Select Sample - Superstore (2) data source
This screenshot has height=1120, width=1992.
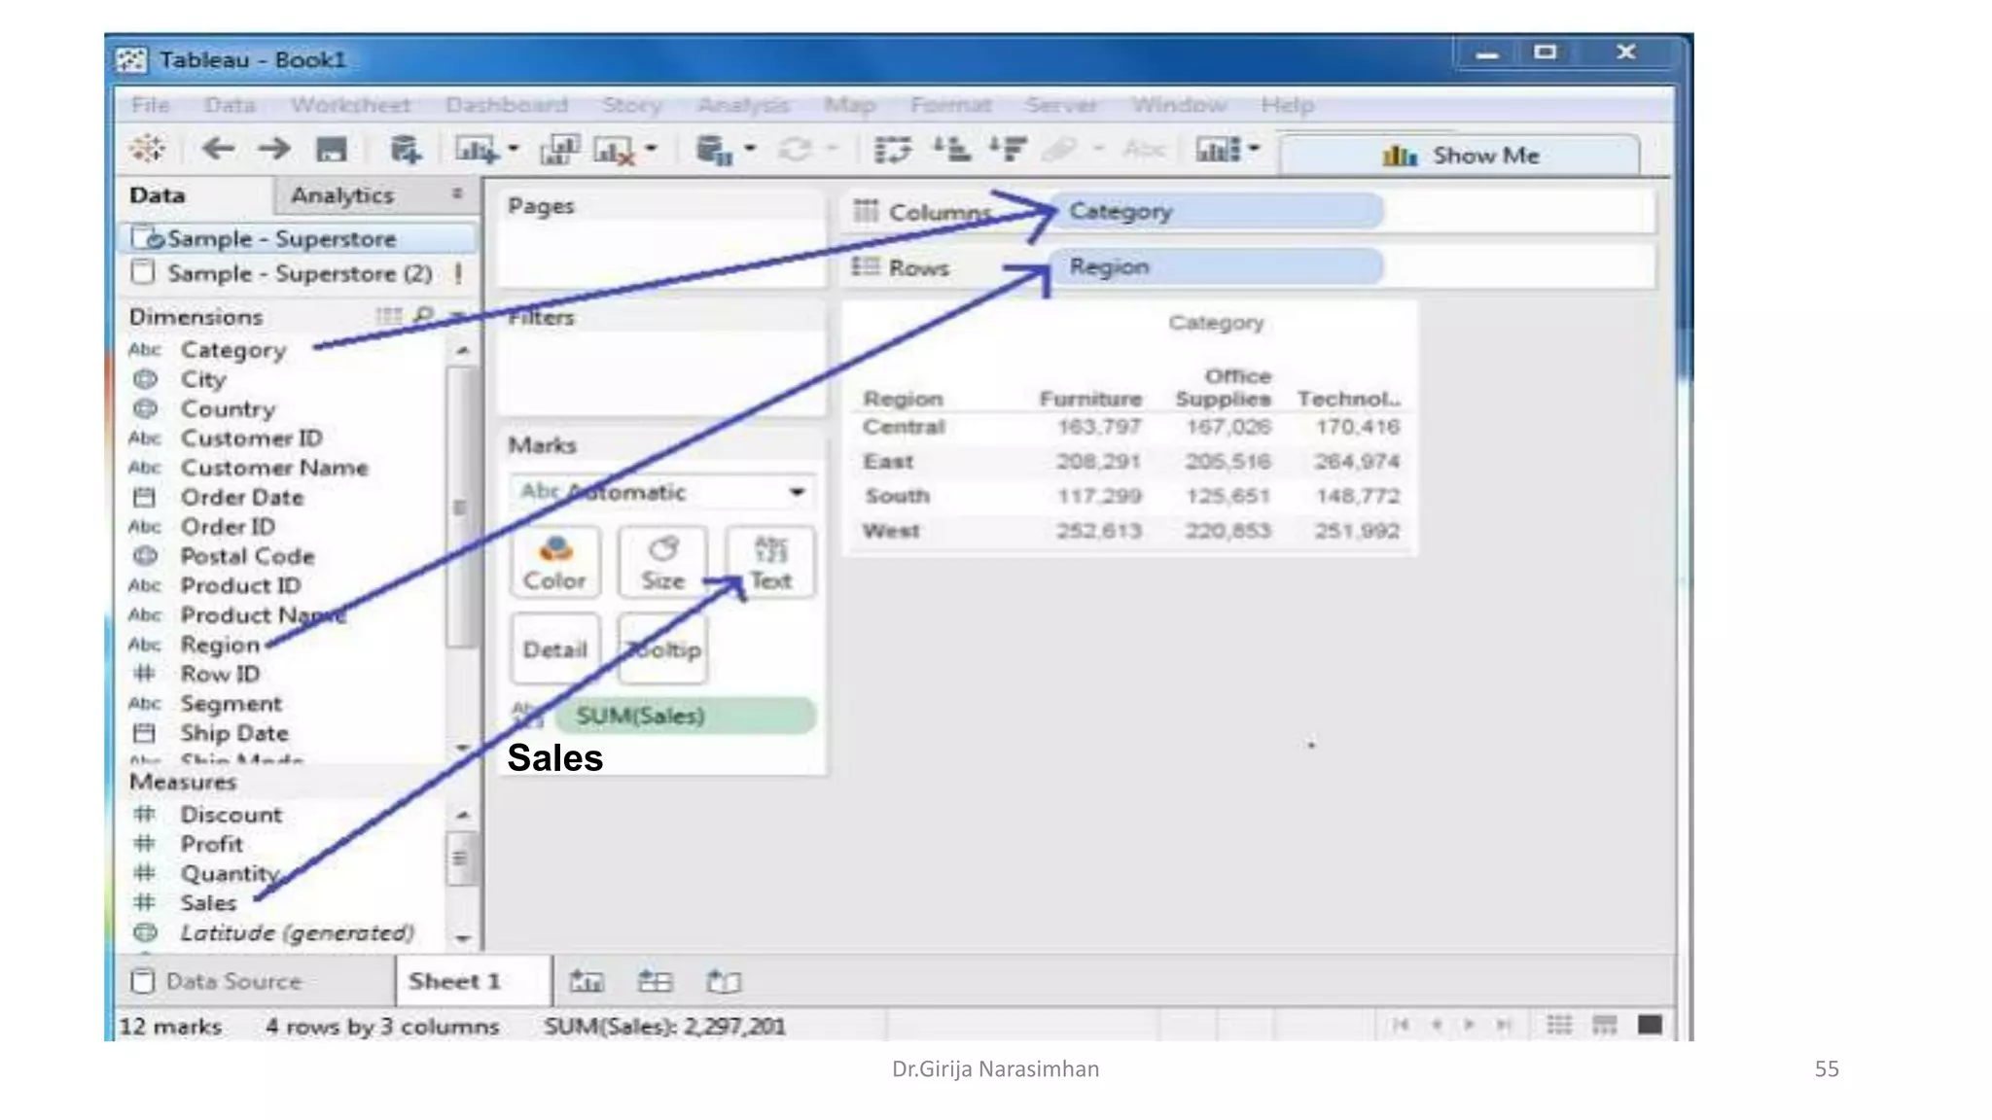pyautogui.click(x=300, y=274)
